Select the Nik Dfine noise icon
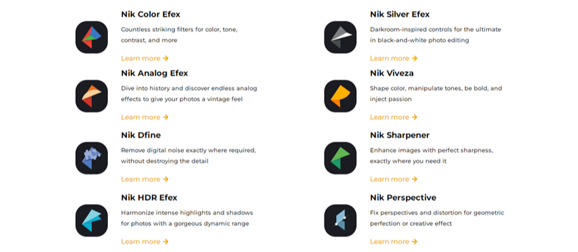The height and width of the screenshot is (252, 578). pyautogui.click(x=91, y=158)
